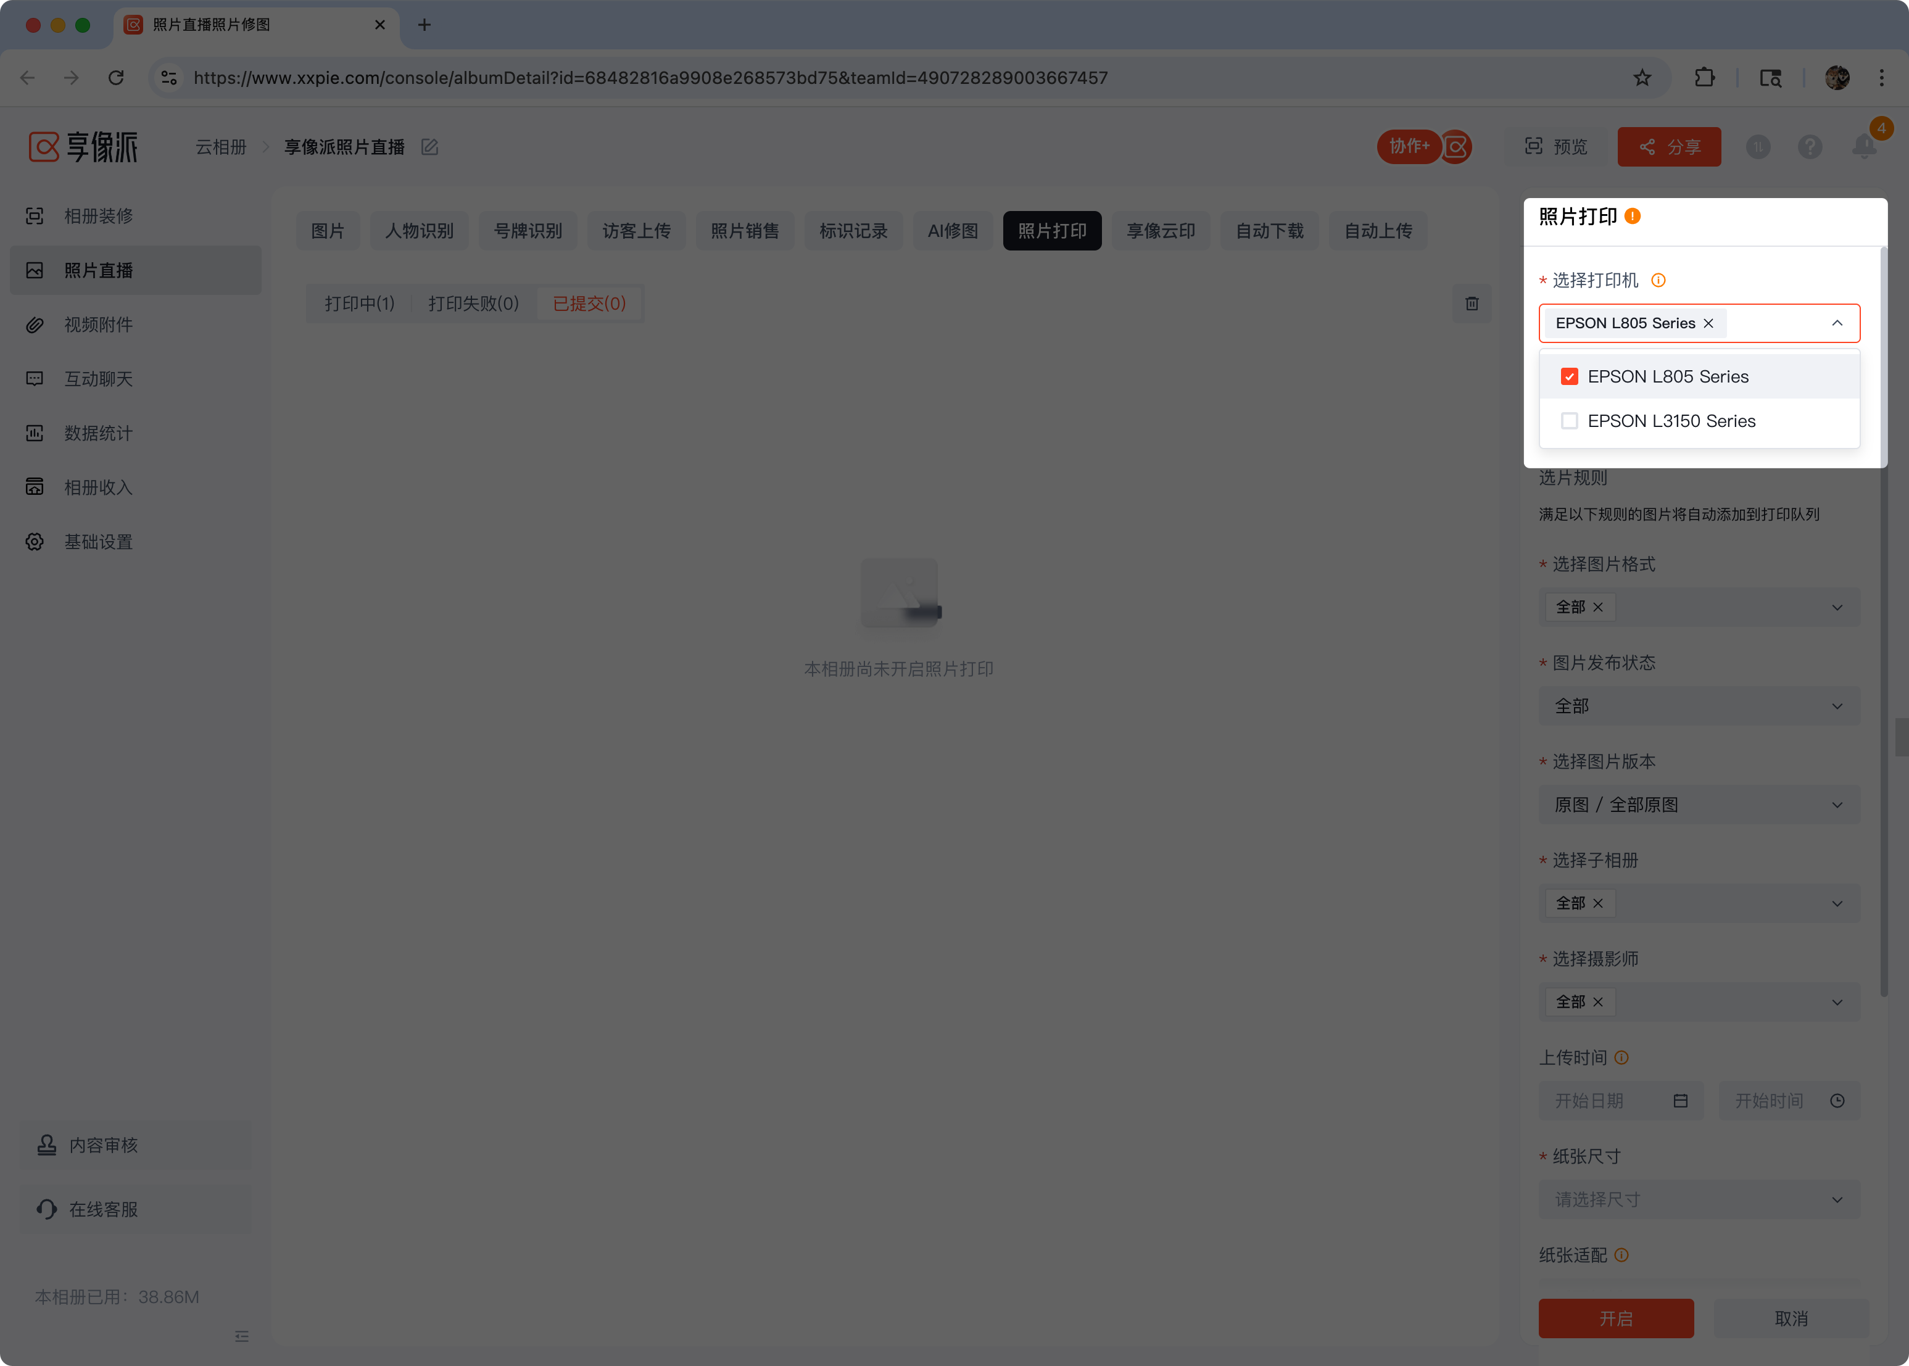
Task: Show 打印中(1) list
Action: pyautogui.click(x=359, y=304)
